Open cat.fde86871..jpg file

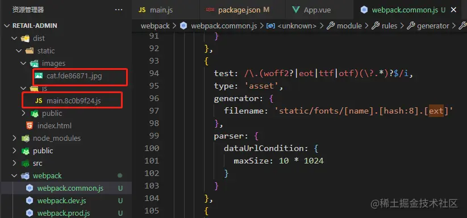click(74, 76)
